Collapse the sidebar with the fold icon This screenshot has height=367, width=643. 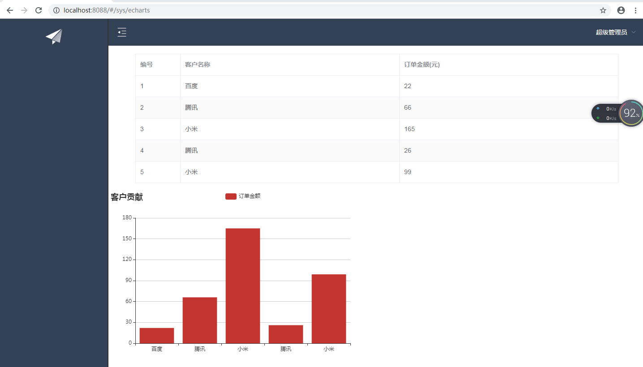click(x=122, y=32)
